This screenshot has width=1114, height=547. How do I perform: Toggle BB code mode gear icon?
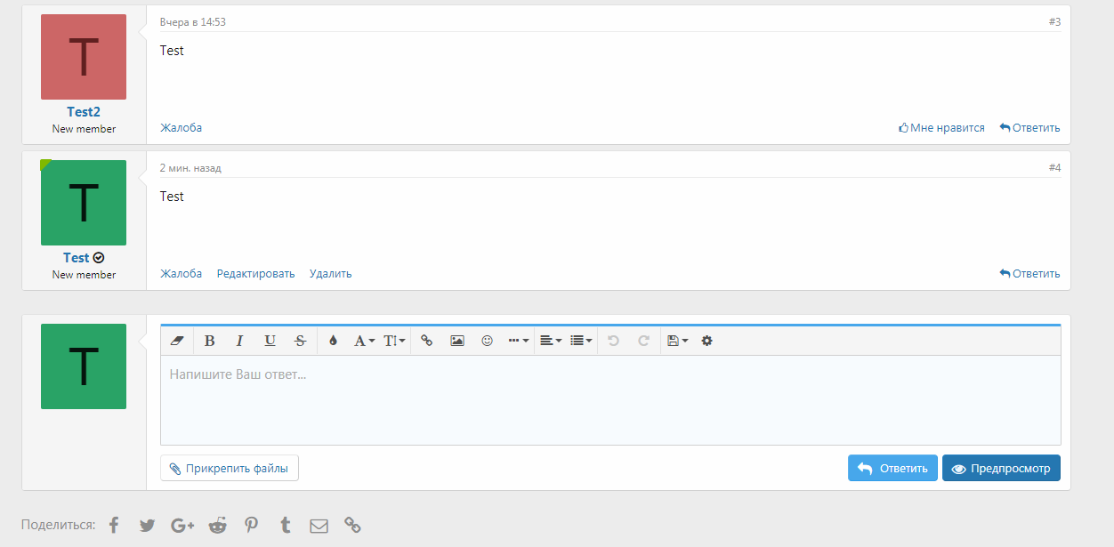[706, 341]
